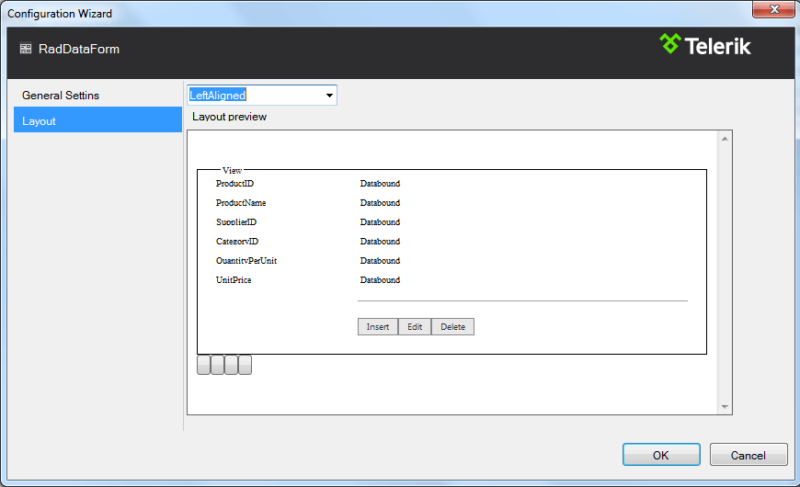Click the CategoryID field label
This screenshot has width=800, height=487.
(237, 242)
